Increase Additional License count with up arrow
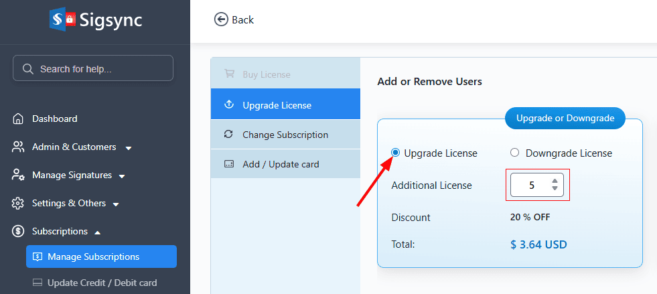 coord(555,181)
